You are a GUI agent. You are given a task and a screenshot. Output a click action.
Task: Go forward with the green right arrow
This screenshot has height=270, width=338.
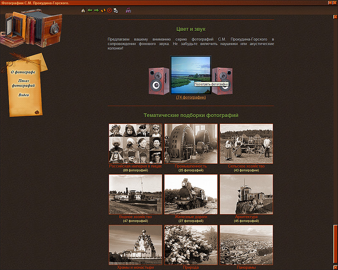[x=96, y=10]
